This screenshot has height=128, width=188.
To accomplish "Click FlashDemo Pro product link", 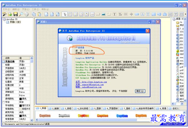I will (83, 73).
